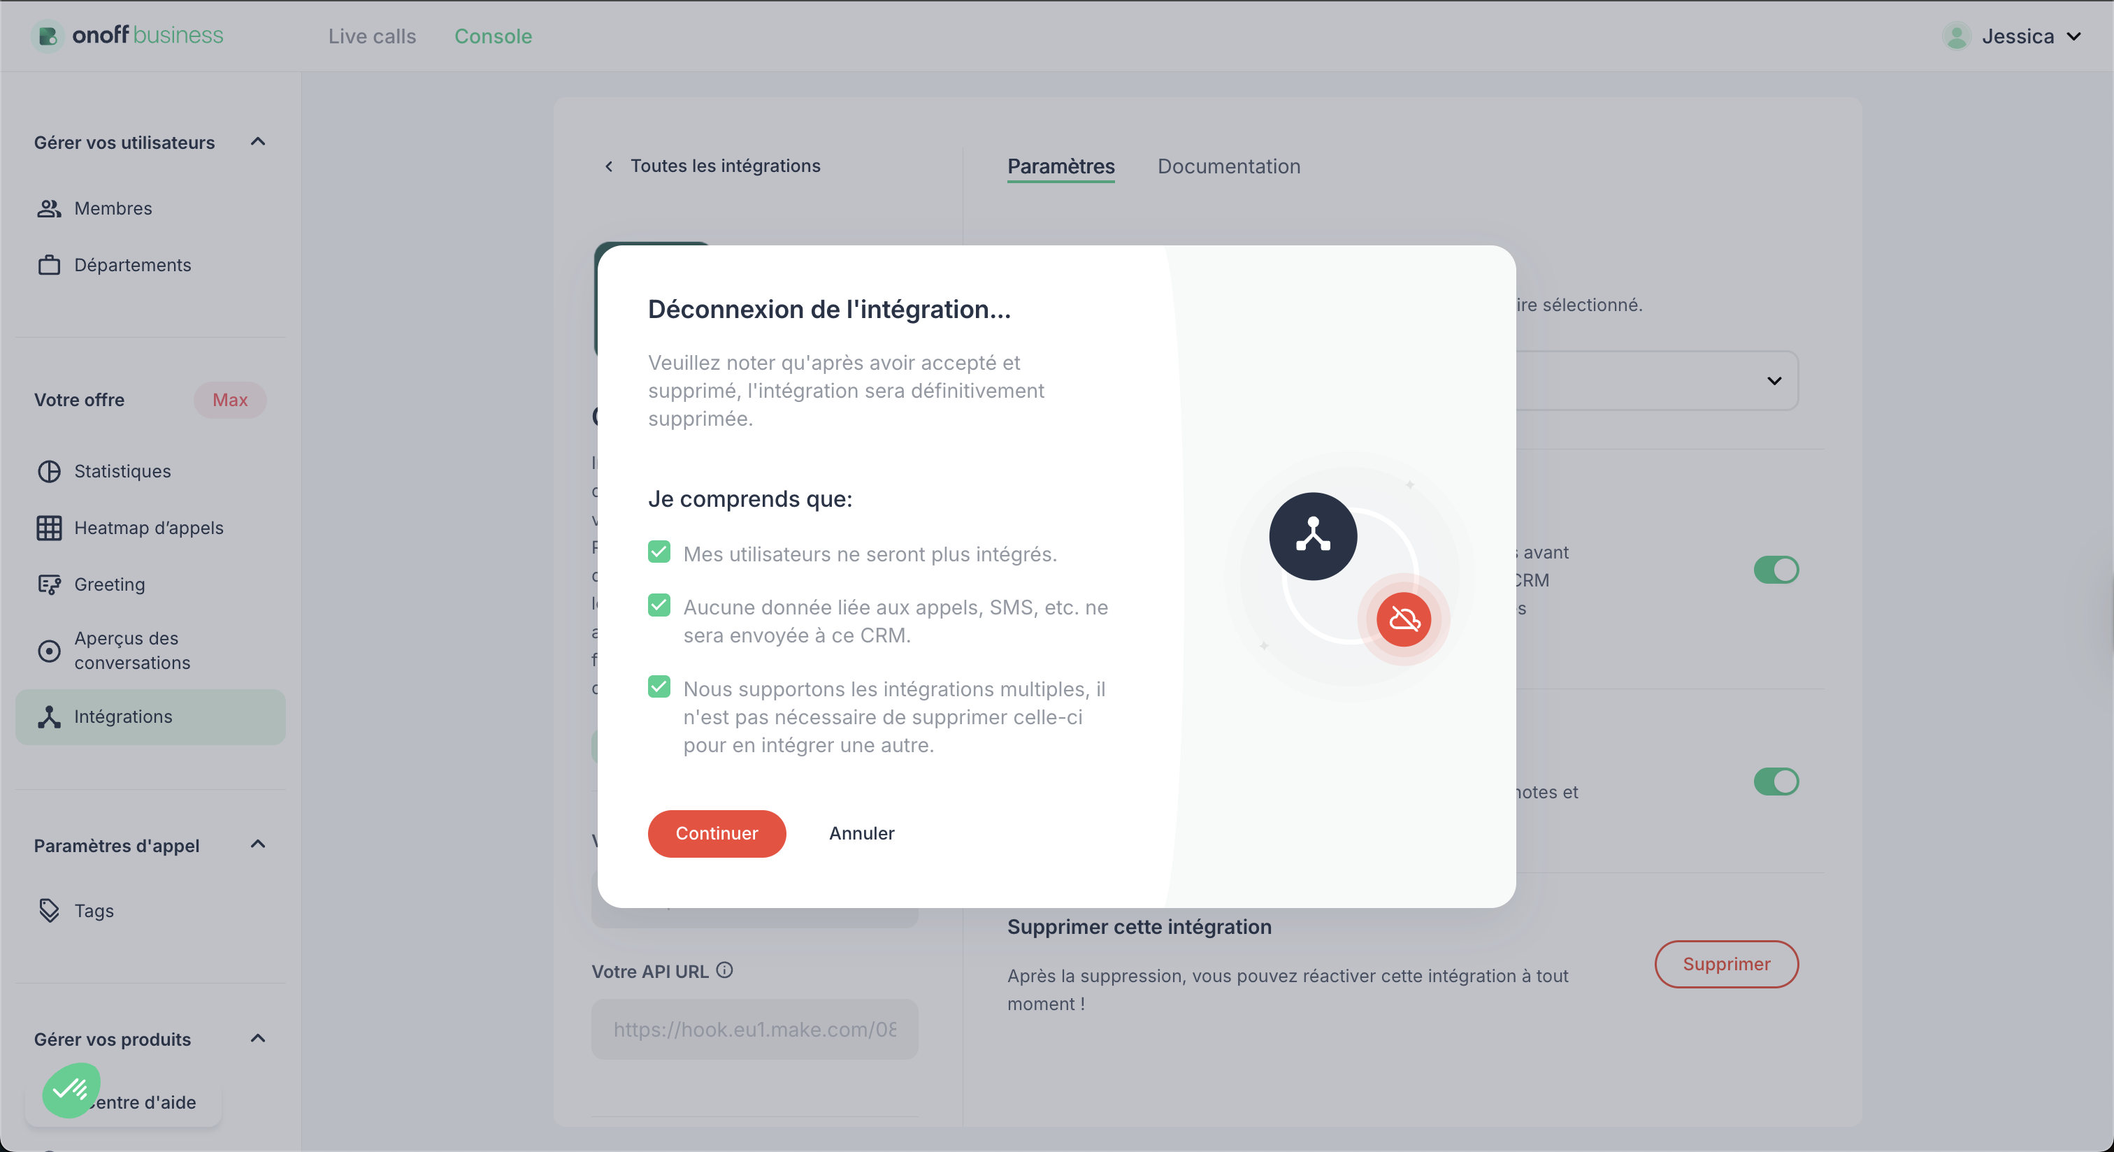
Task: Click the green checkmark help widget
Action: coord(71,1090)
